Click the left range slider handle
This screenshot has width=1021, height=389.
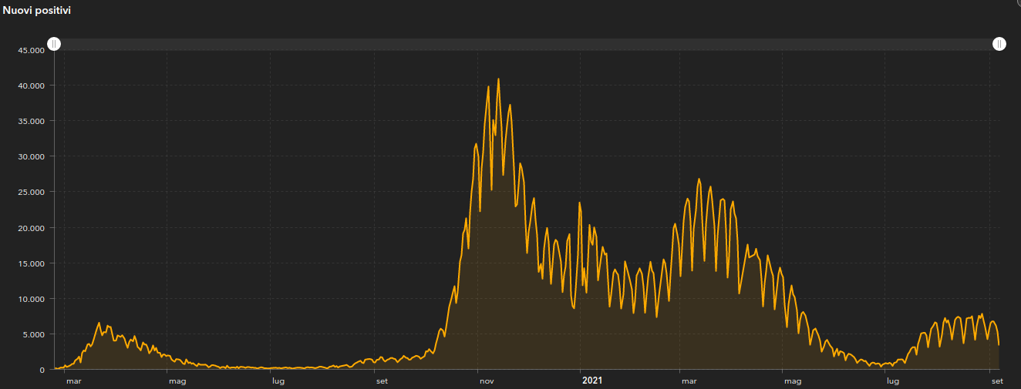(x=54, y=44)
